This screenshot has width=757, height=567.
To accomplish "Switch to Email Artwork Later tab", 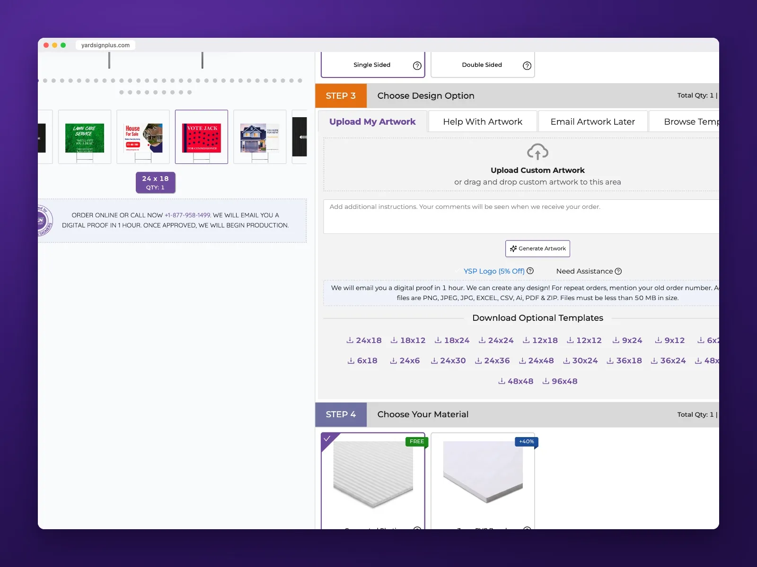I will (x=593, y=121).
